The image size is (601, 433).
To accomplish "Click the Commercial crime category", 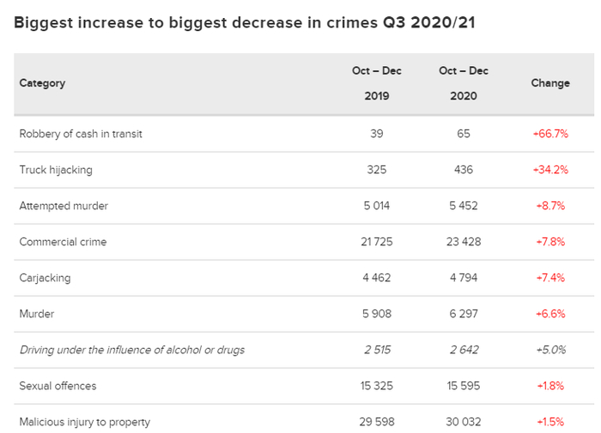I will [x=63, y=242].
